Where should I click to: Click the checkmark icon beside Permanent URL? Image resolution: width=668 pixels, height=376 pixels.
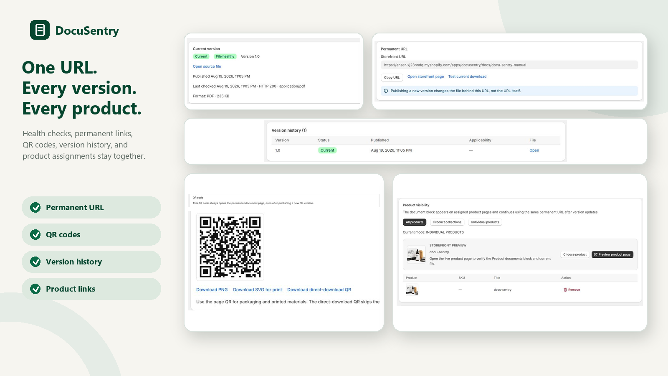pos(35,208)
